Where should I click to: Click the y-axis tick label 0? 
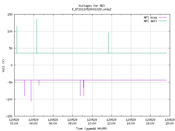coord(11,65)
